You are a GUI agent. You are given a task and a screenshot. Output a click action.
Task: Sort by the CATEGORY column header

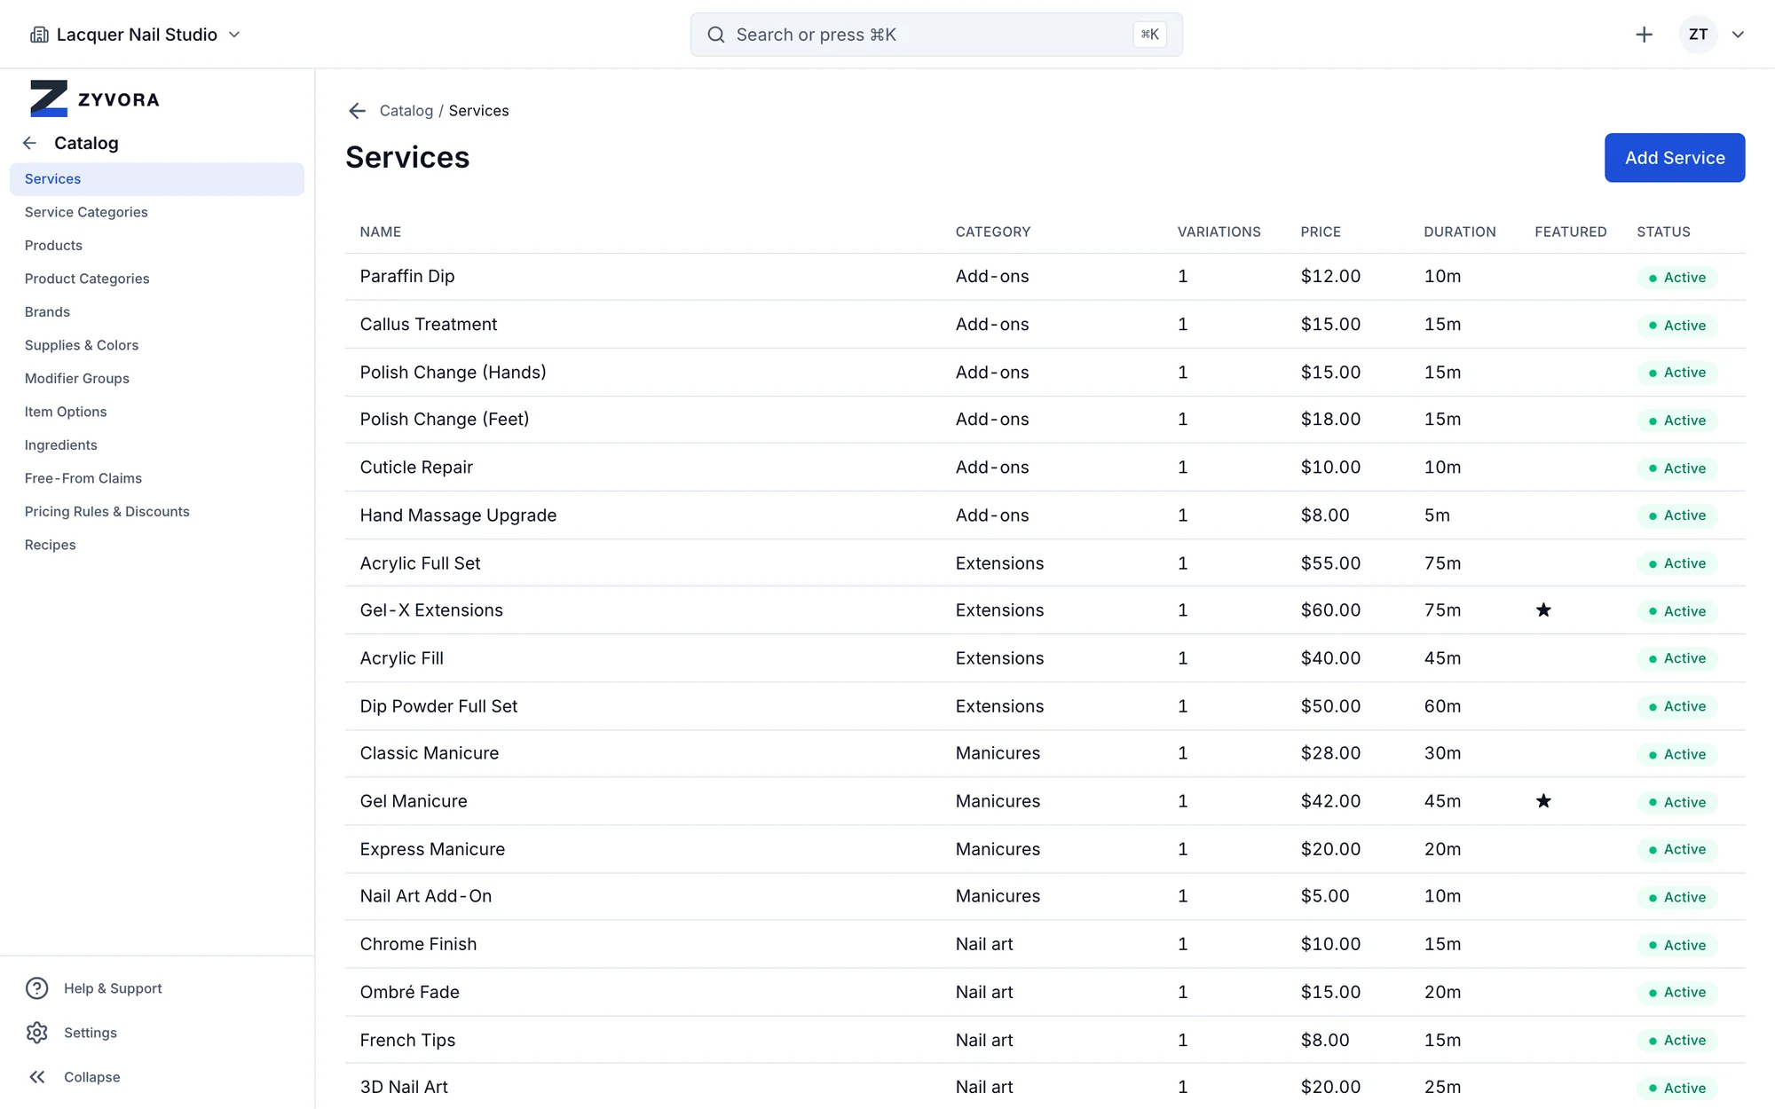992,232
